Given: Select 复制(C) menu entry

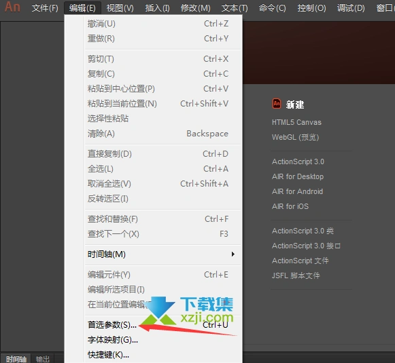Looking at the screenshot, I should click(x=162, y=74).
